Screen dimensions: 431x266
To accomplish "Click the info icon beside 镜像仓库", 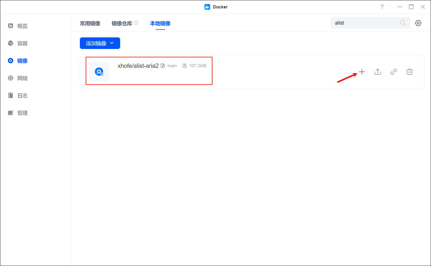I will click(136, 23).
